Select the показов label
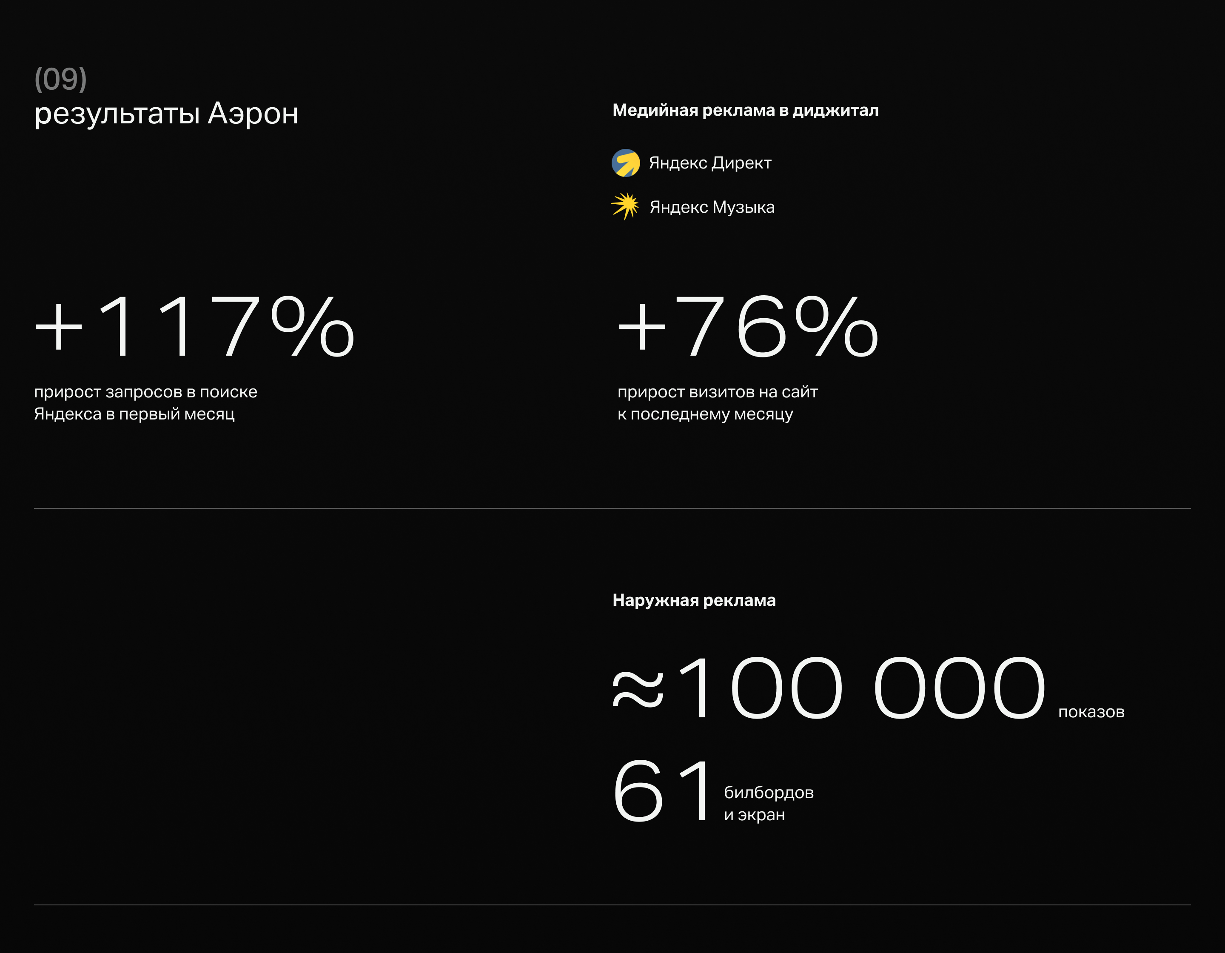Viewport: 1225px width, 953px height. click(x=1091, y=712)
